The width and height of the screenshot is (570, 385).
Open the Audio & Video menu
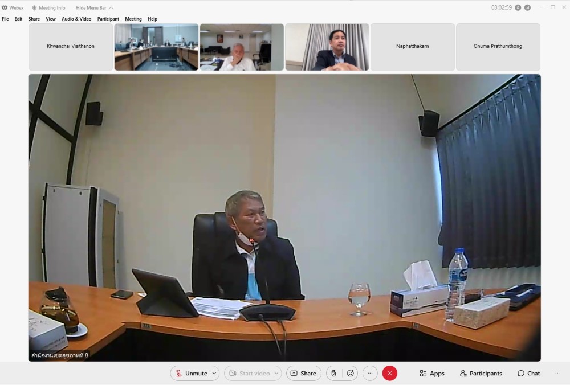tap(76, 19)
